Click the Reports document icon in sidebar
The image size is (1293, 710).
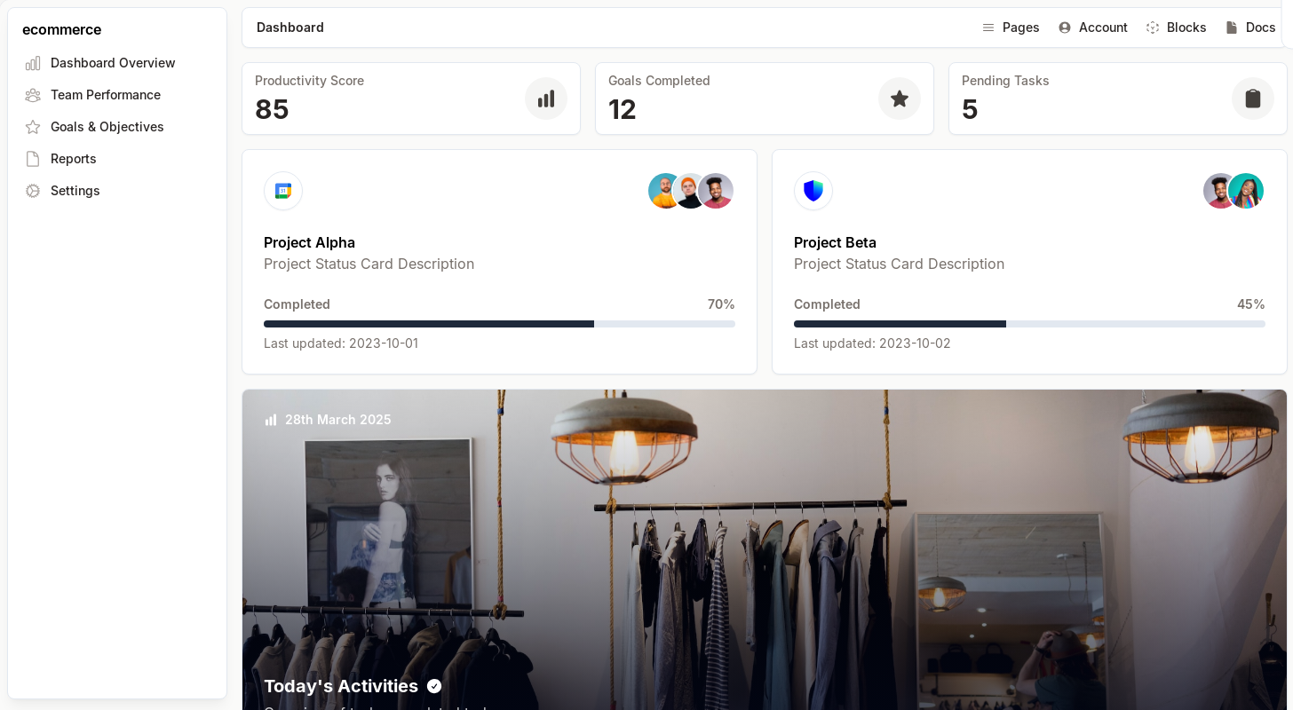33,159
